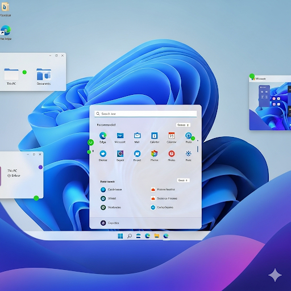Click the small arrow above the Start menu scrollbar

point(198,140)
